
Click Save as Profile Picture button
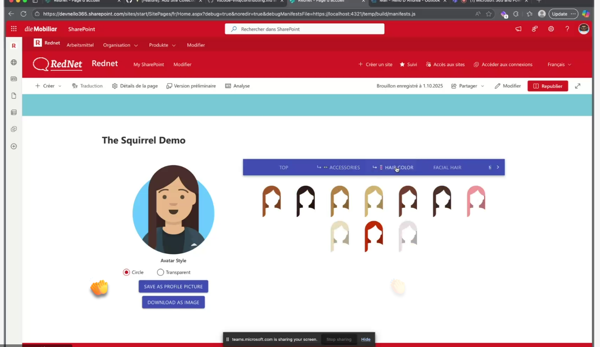[173, 287]
